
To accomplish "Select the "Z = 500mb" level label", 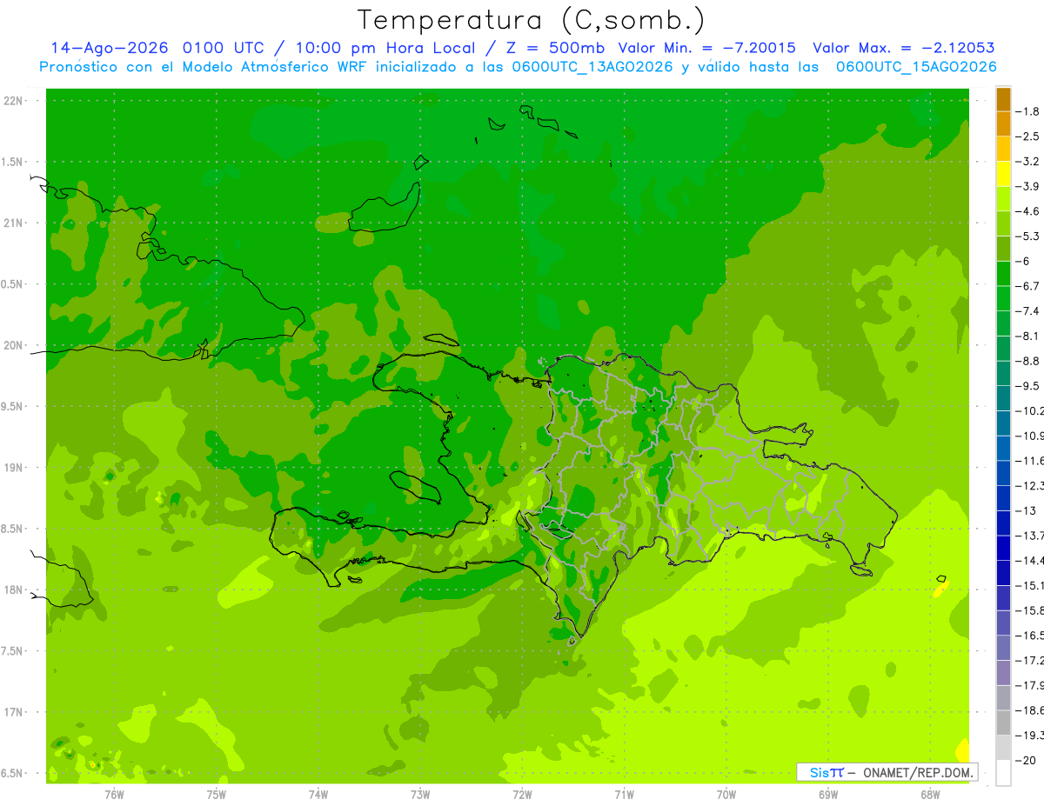I will (x=553, y=48).
